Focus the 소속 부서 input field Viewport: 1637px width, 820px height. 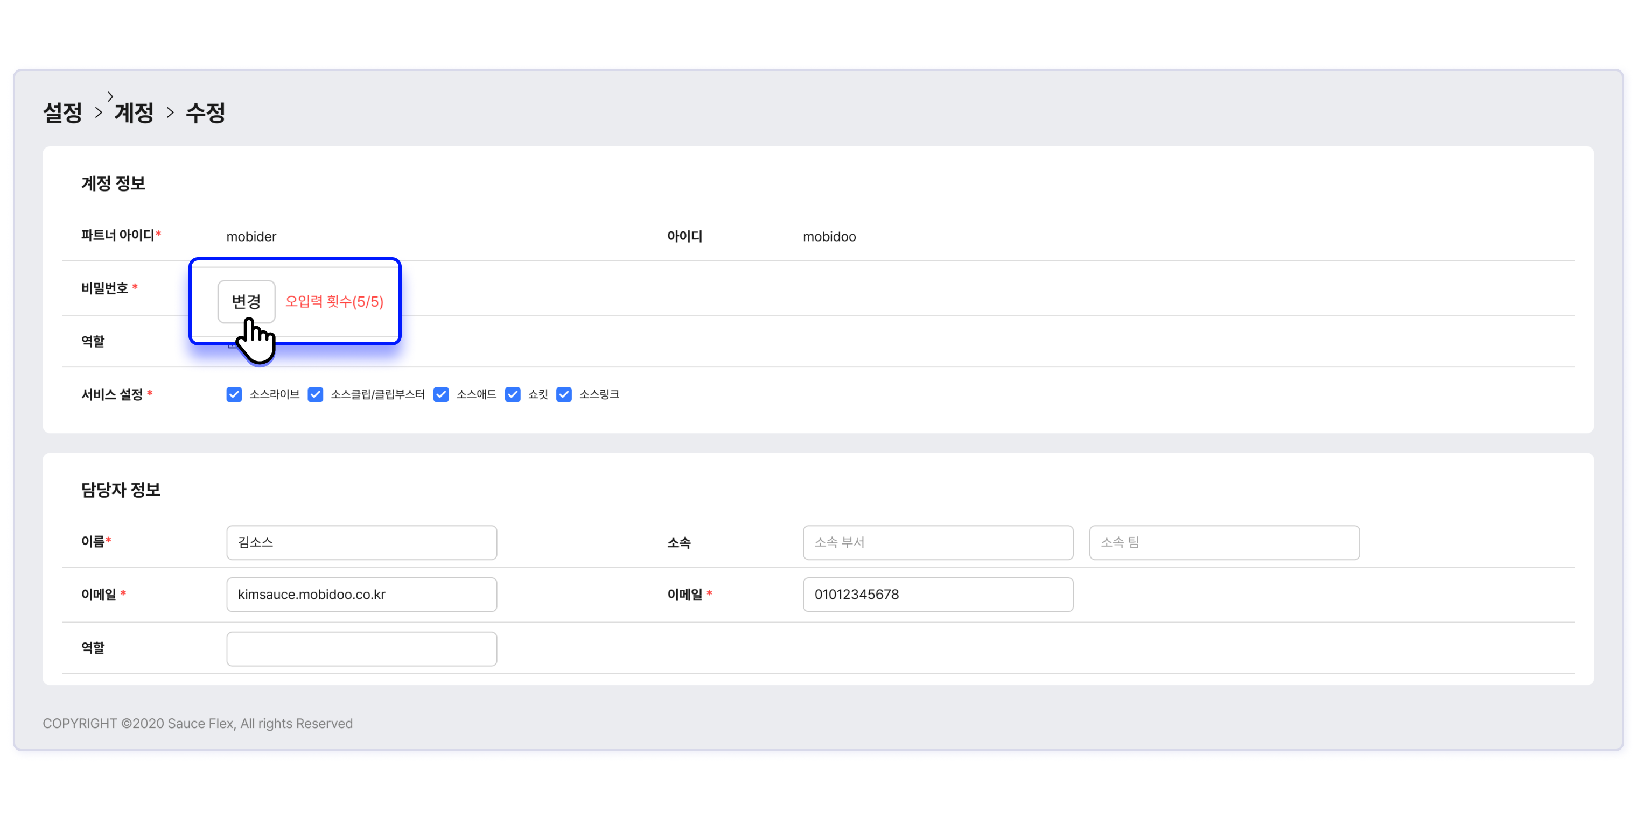click(938, 542)
